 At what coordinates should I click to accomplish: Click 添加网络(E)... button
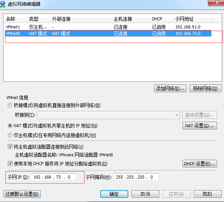(170, 88)
